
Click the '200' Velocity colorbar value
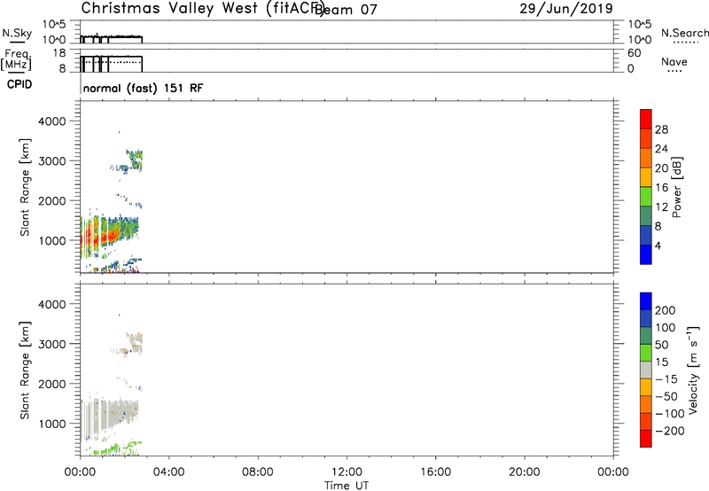coord(666,310)
